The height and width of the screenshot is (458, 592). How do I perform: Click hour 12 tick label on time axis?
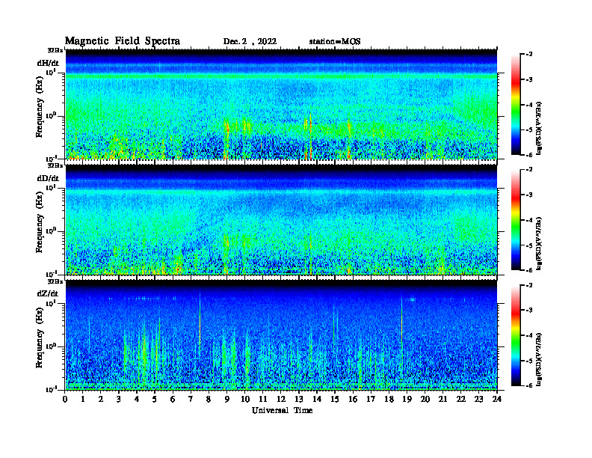coord(281,400)
